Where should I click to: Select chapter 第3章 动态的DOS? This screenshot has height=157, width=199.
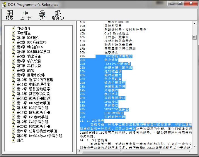(30, 47)
